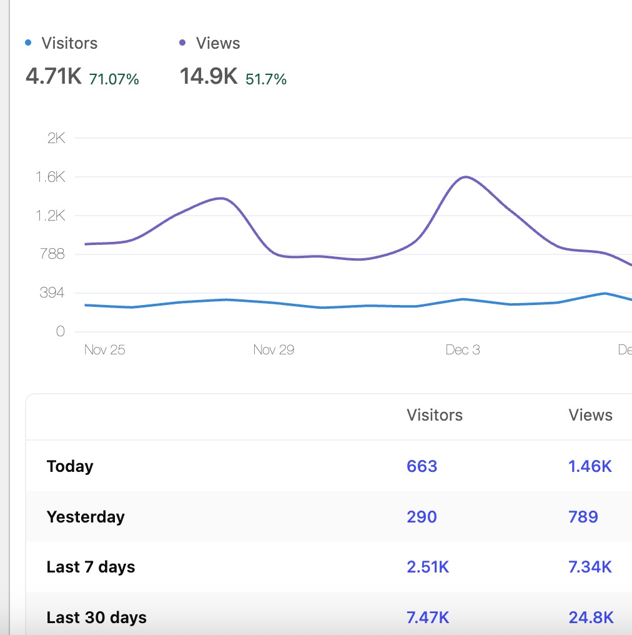The image size is (632, 635).
Task: Click the Views column header in table
Action: [590, 415]
